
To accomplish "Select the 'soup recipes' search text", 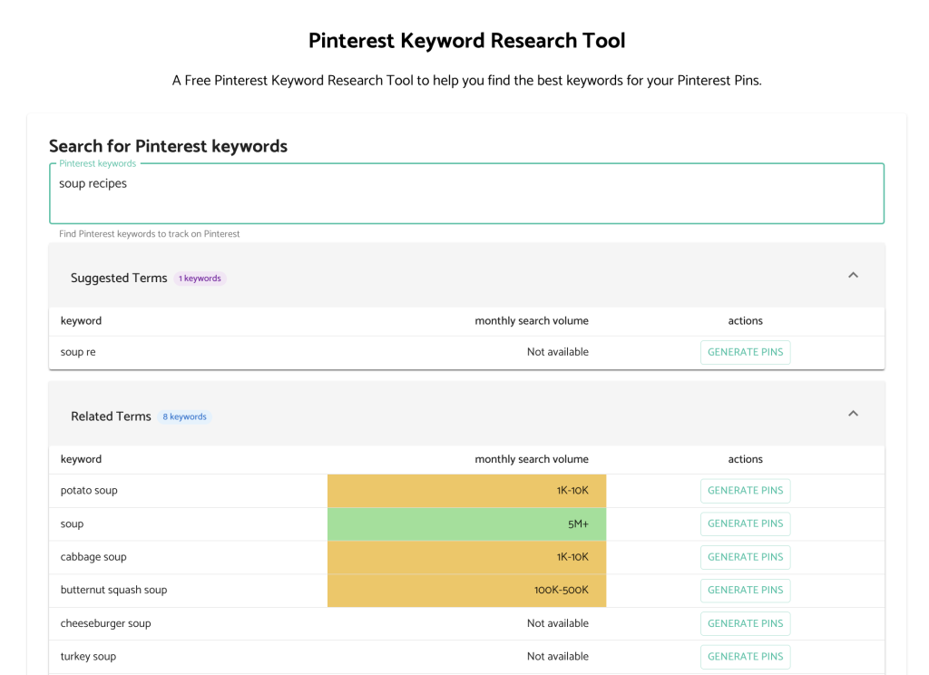I will (x=91, y=182).
